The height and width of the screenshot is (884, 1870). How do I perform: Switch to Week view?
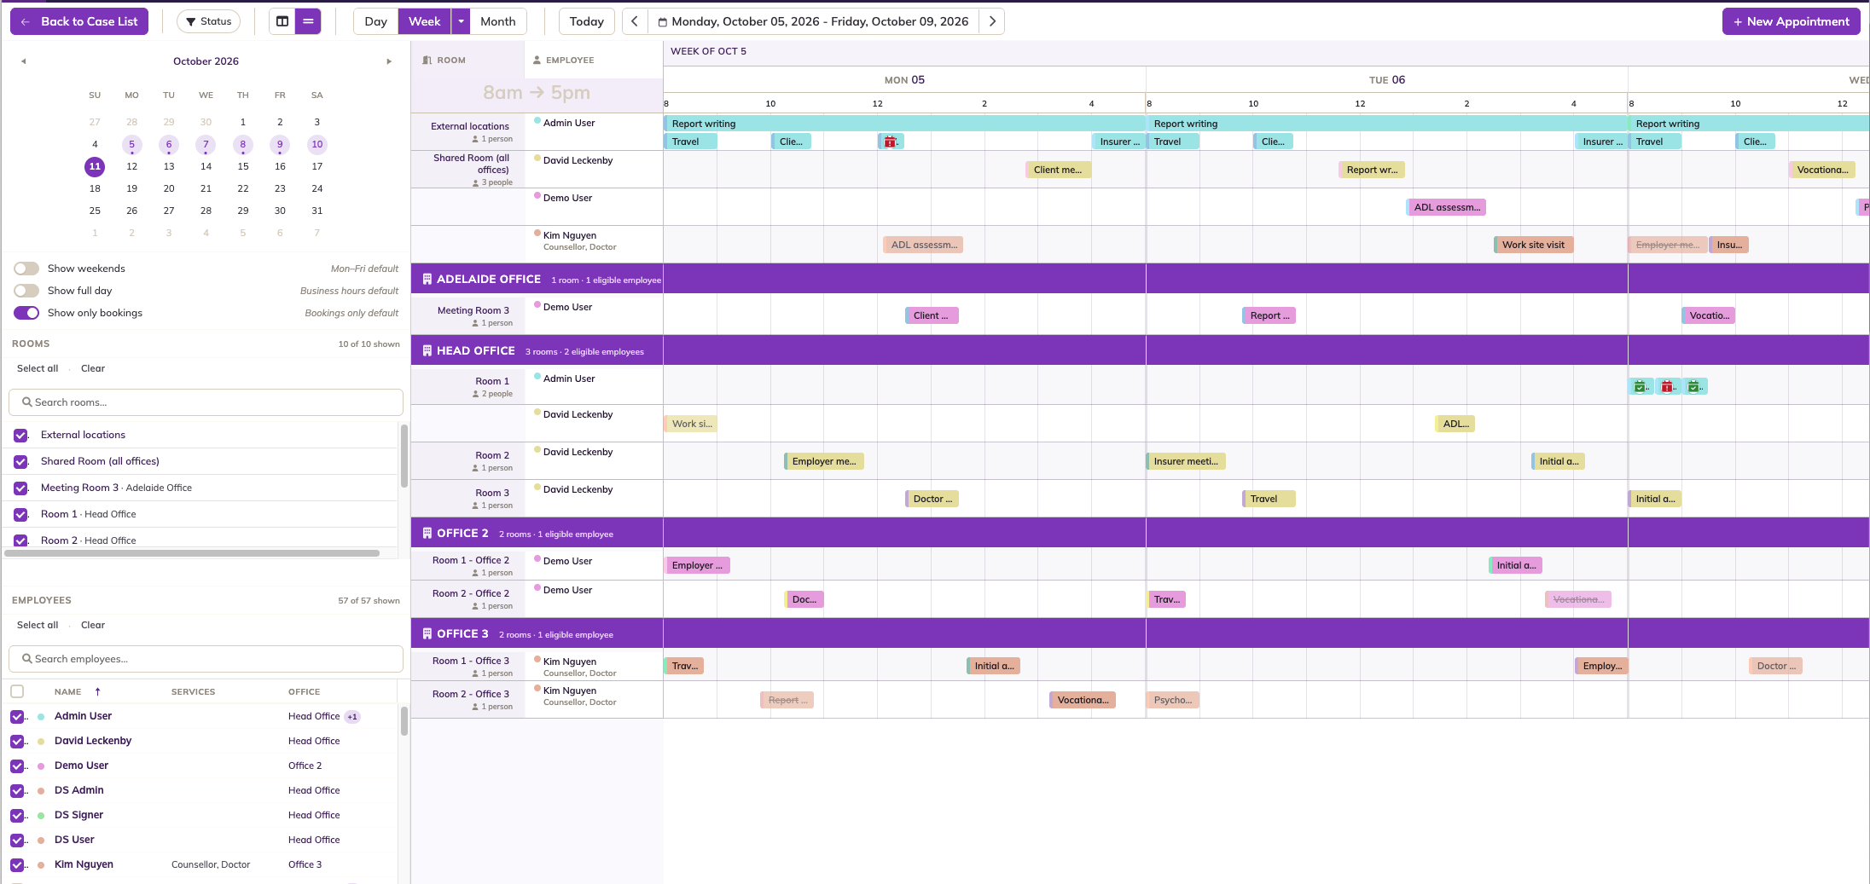pyautogui.click(x=424, y=21)
